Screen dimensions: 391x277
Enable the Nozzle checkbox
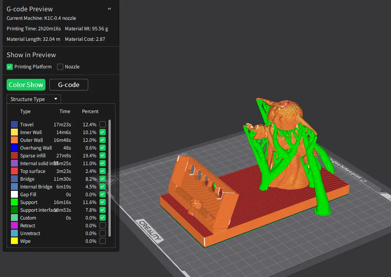60,67
